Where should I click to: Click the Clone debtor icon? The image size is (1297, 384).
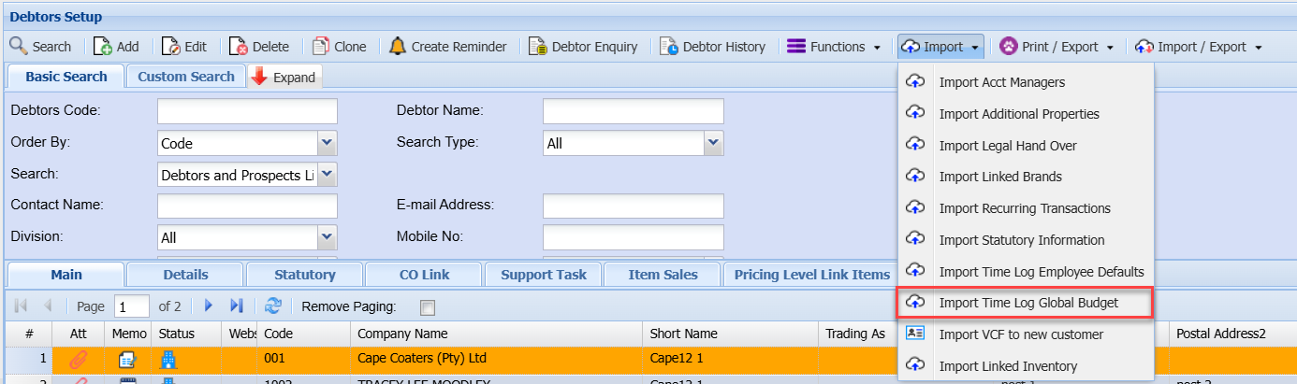pos(320,47)
